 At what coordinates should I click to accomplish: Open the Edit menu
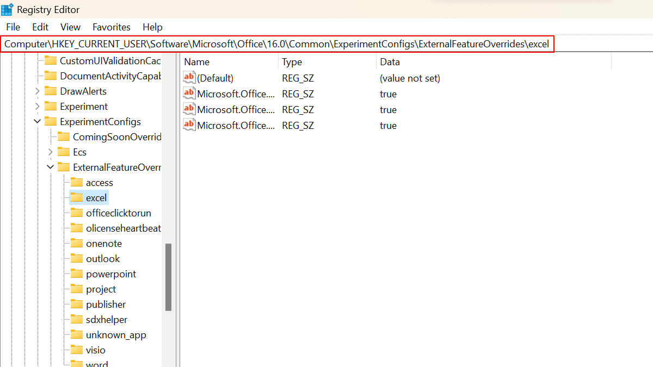pyautogui.click(x=40, y=27)
